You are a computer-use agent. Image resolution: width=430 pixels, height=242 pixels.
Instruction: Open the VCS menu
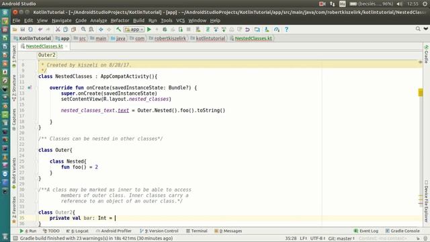(180, 21)
